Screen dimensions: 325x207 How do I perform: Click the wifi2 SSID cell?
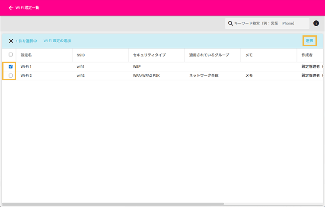[x=81, y=76]
